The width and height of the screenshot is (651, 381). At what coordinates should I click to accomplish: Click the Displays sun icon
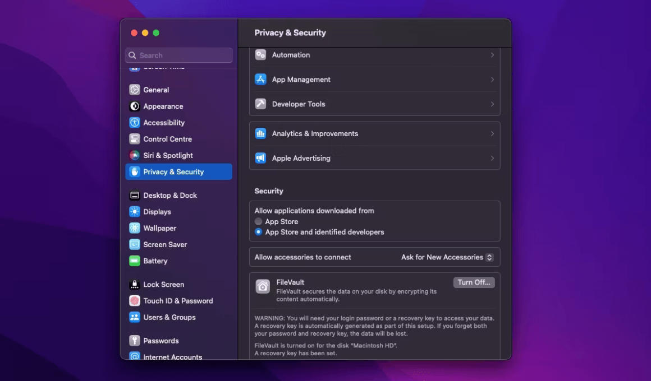135,211
